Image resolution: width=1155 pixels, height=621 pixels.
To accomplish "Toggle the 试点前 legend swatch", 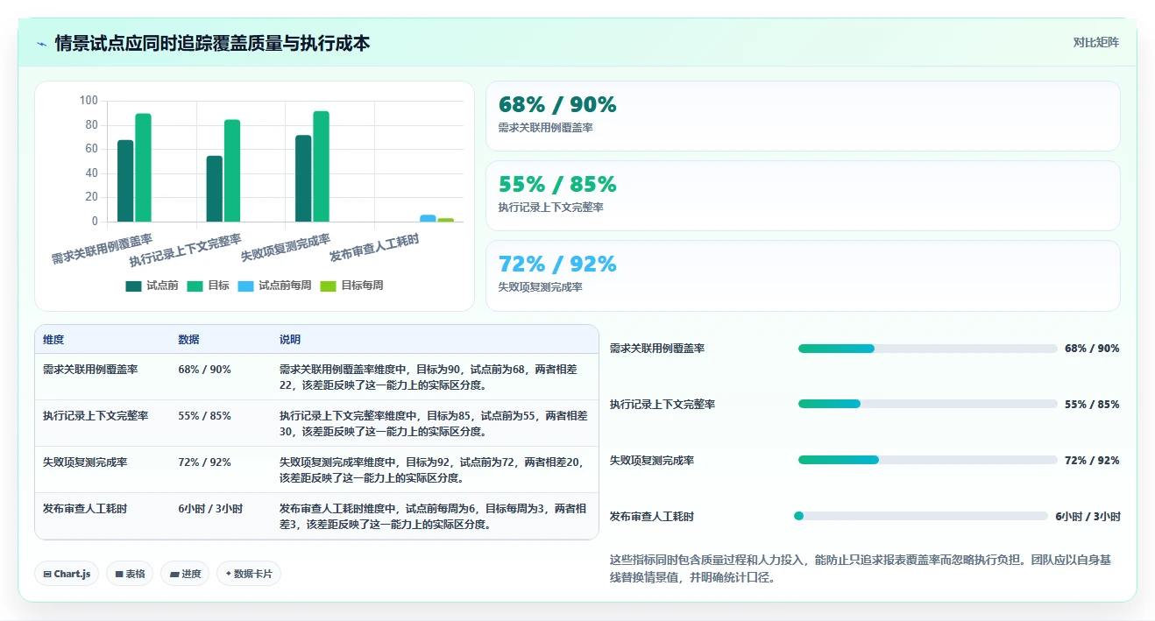I will tap(133, 286).
